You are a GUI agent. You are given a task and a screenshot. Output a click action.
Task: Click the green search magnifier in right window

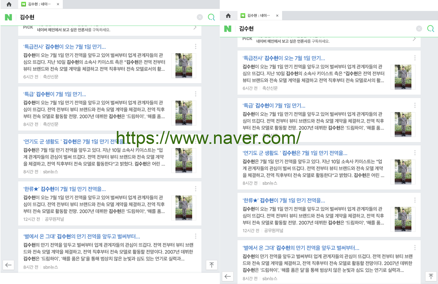point(431,28)
